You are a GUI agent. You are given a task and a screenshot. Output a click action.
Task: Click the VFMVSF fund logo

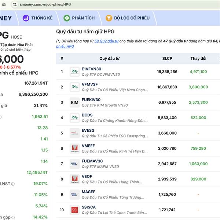click(75, 87)
